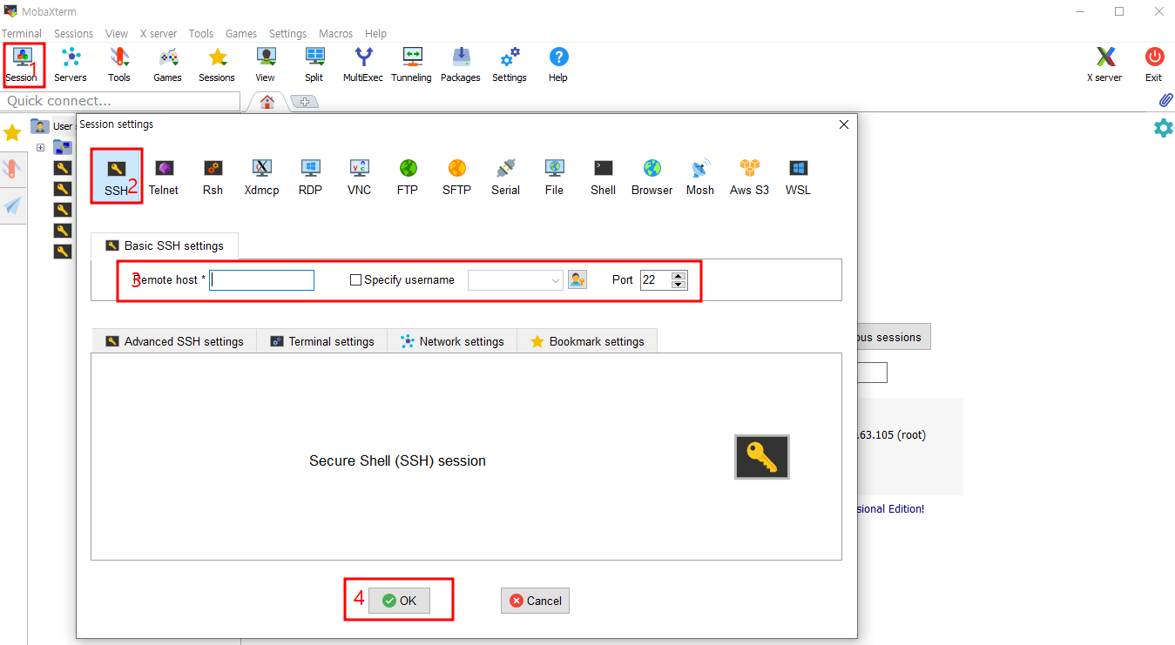Select the Mosh session type
This screenshot has width=1175, height=645.
click(700, 177)
